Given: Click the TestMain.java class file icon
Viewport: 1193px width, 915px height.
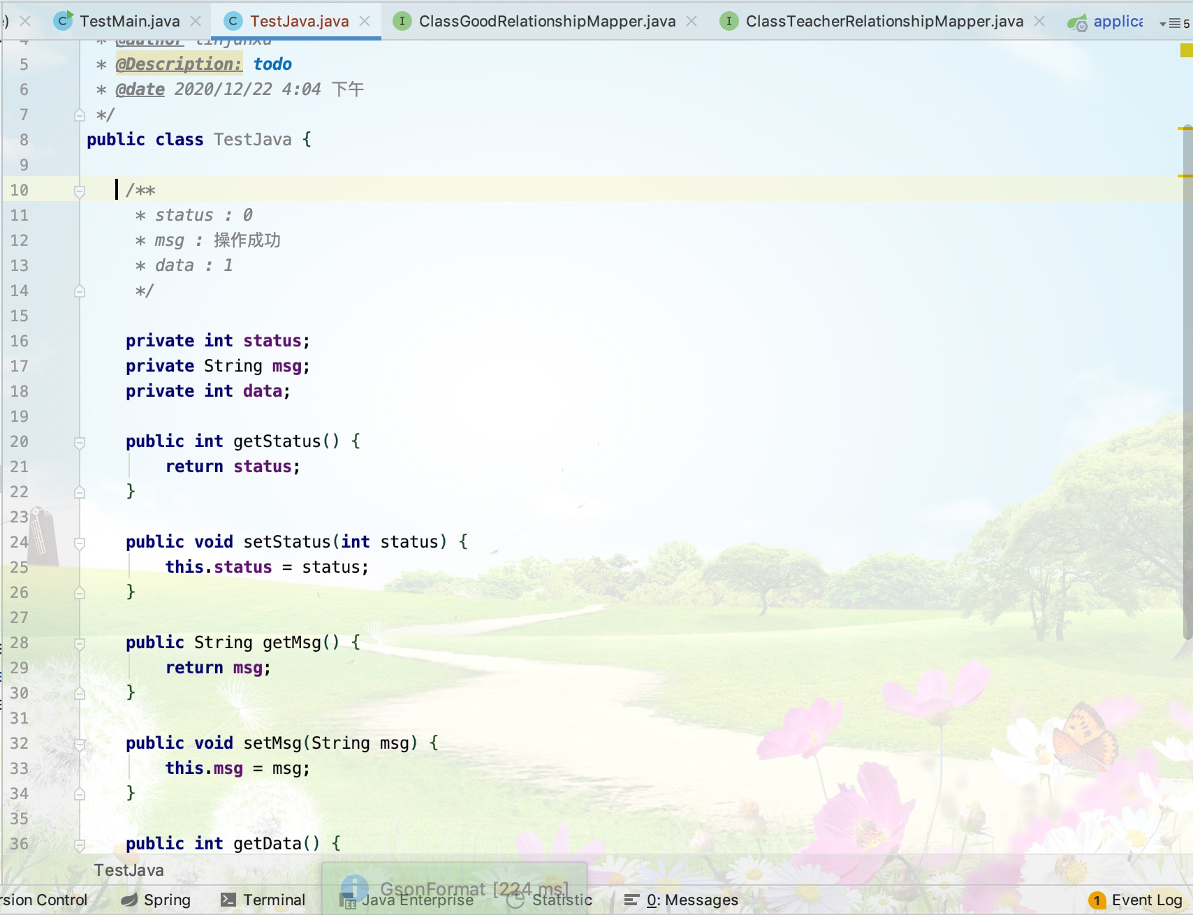Looking at the screenshot, I should [x=64, y=21].
